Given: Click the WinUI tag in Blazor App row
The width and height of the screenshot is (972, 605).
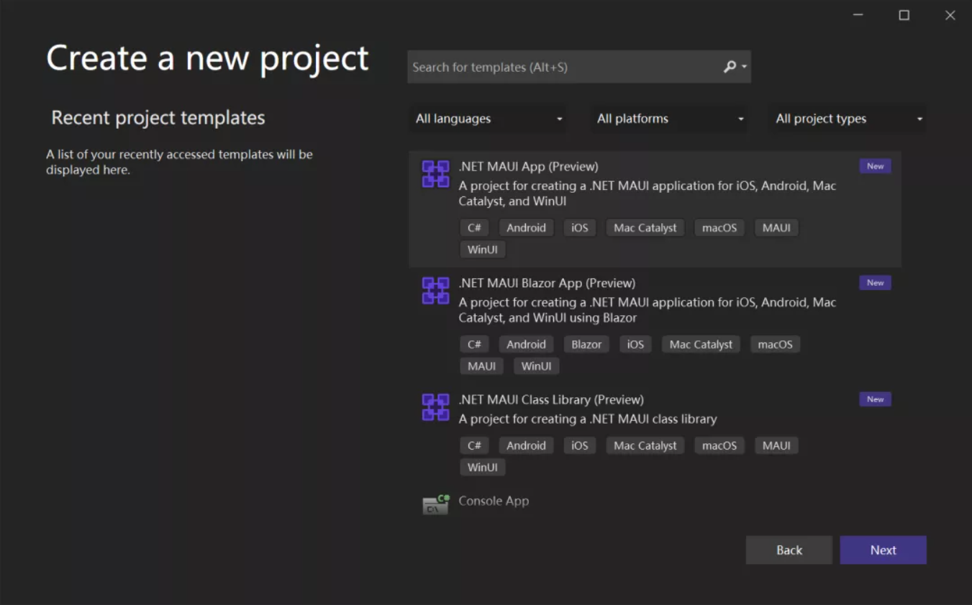Looking at the screenshot, I should point(536,366).
